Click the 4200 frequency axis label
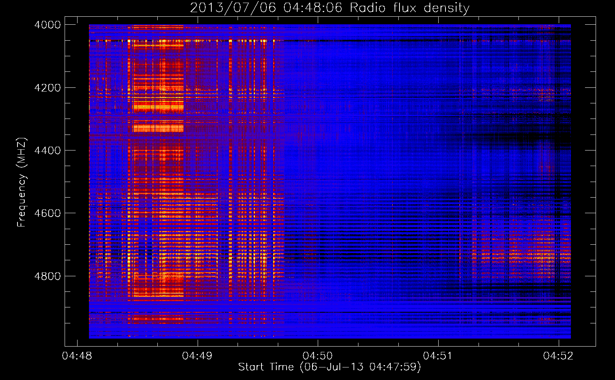Viewport: 615px width, 380px height. 48,87
